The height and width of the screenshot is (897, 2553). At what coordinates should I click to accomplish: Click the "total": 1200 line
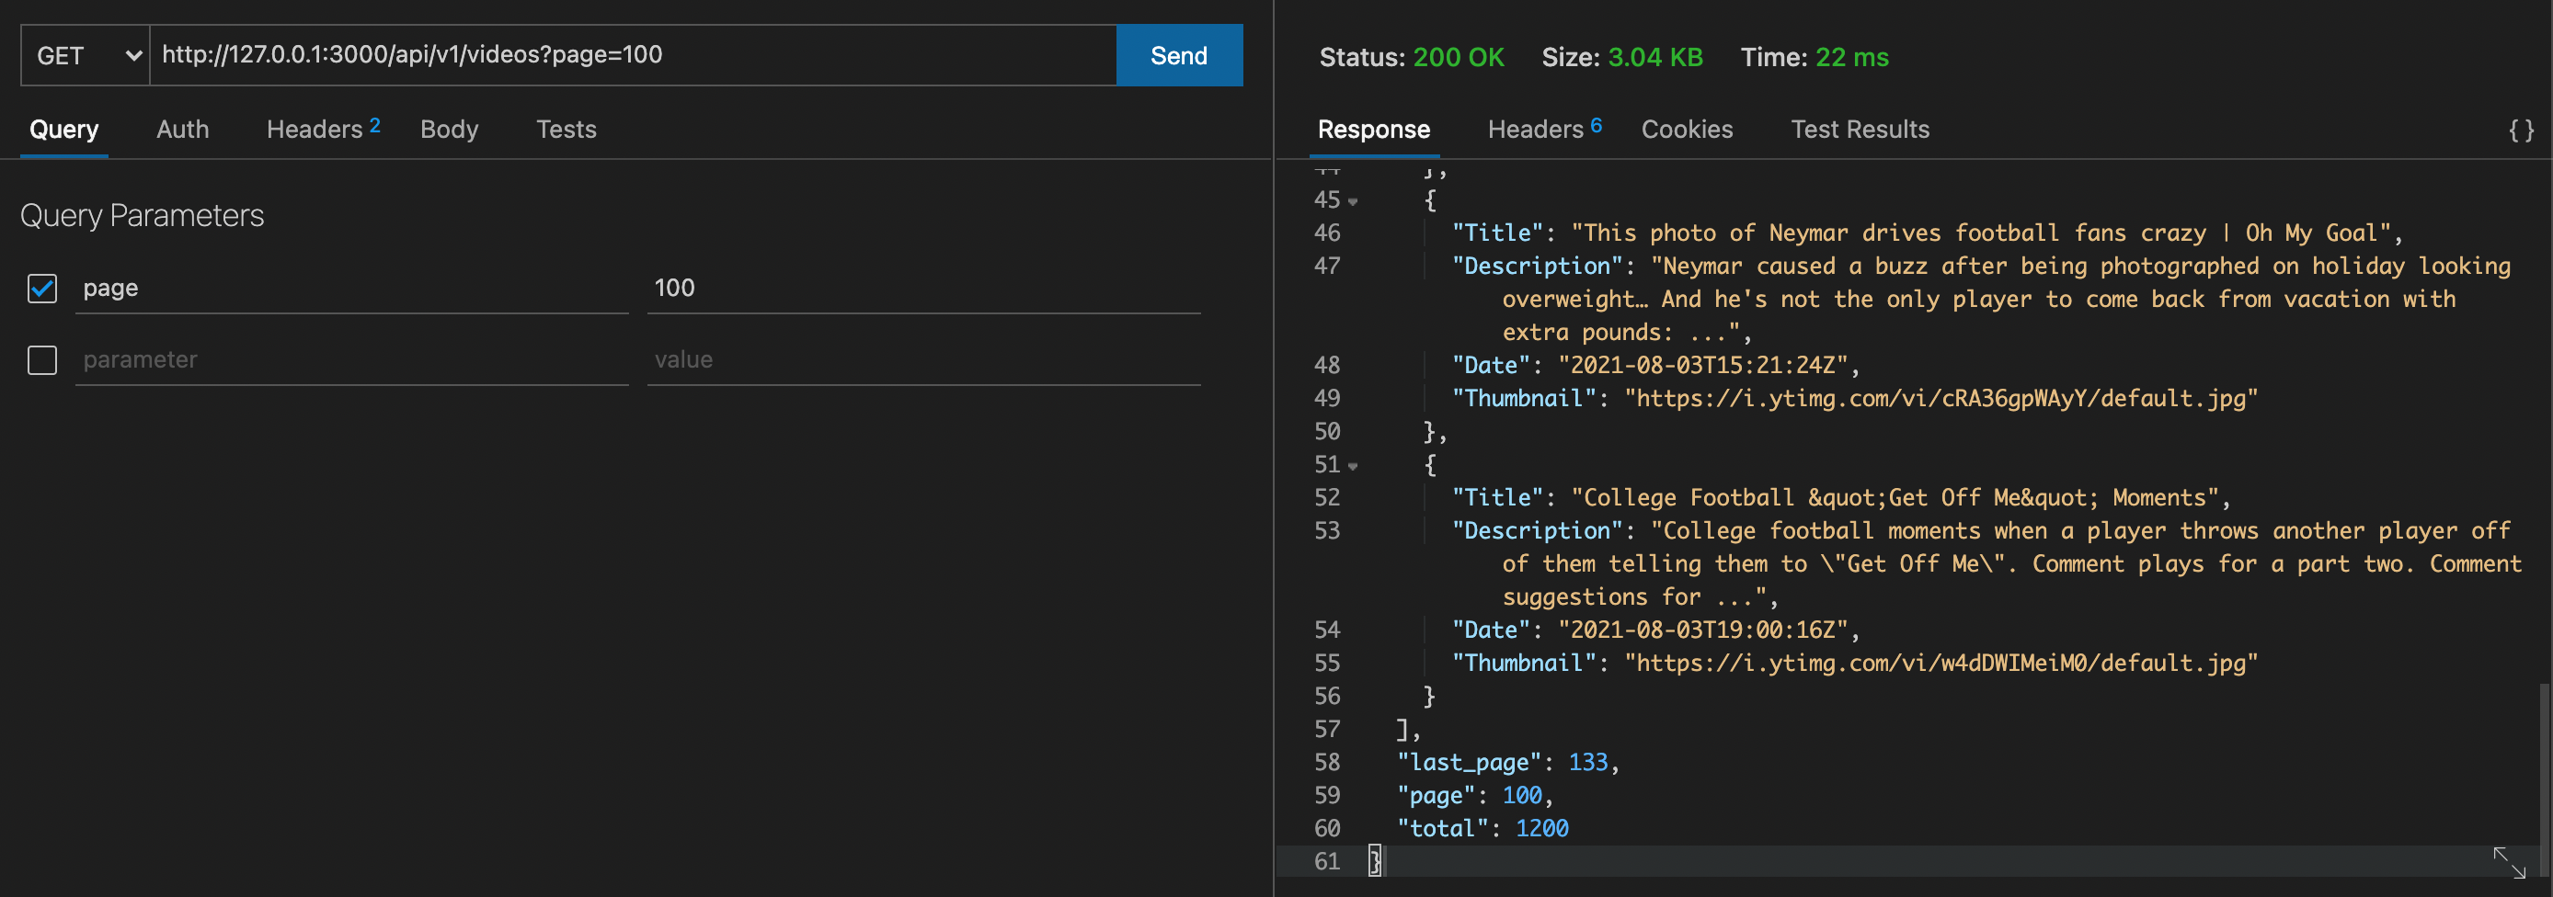pyautogui.click(x=1483, y=829)
